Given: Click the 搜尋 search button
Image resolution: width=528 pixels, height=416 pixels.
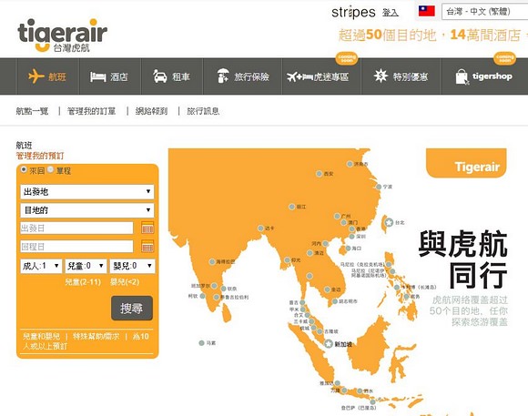Looking at the screenshot, I should [x=132, y=309].
